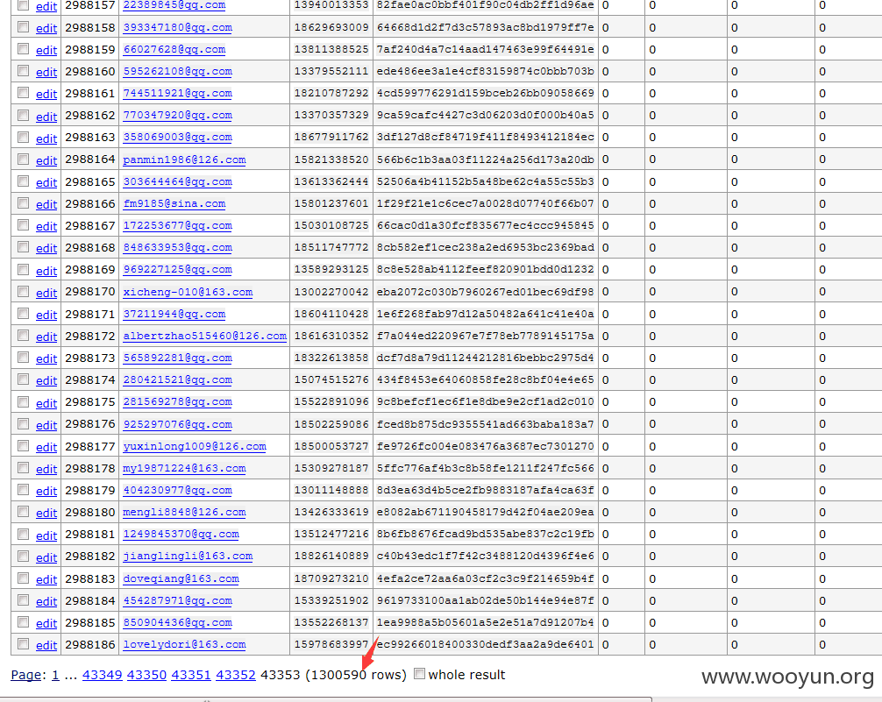Open email albertzhao515460@126.com
The image size is (882, 702).
click(205, 336)
